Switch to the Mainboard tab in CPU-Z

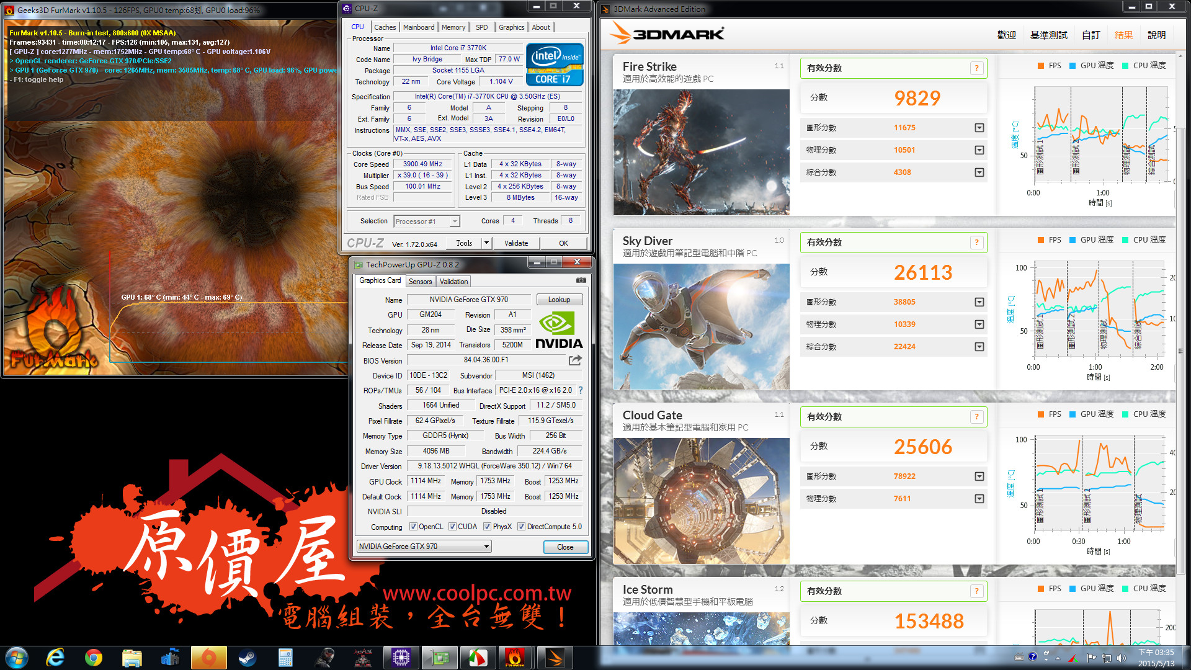(x=419, y=27)
